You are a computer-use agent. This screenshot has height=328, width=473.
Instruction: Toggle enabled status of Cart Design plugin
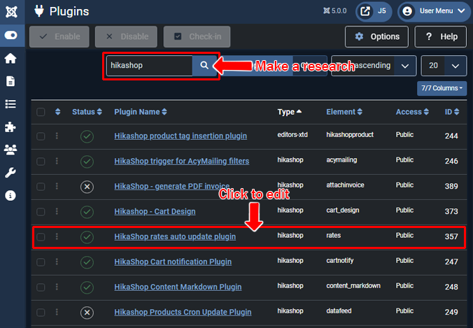coord(87,212)
